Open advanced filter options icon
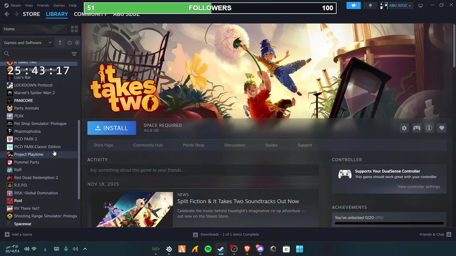456x256 pixels. pos(74,54)
